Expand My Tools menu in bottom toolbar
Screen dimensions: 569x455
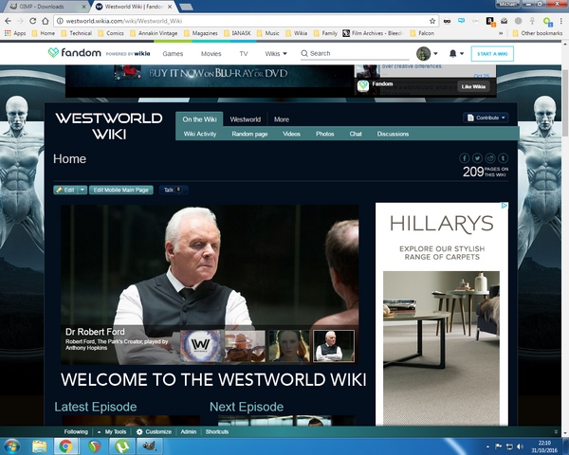[x=112, y=432]
